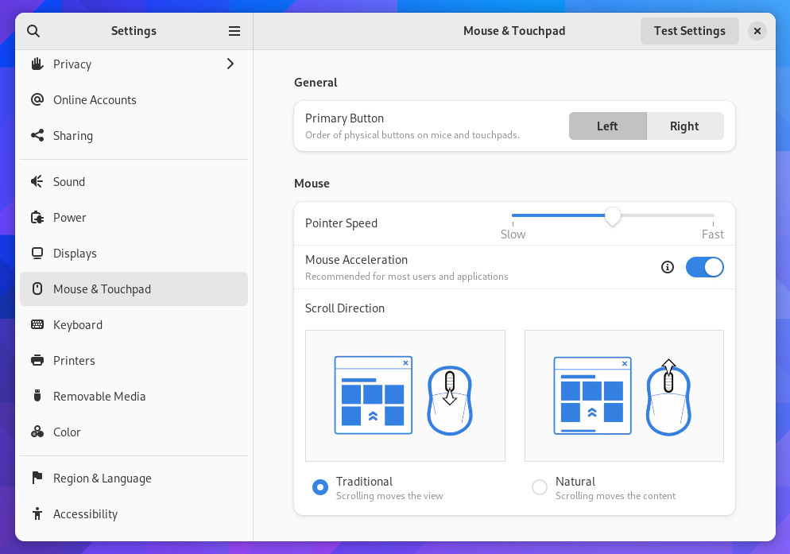Click the Keyboard icon in sidebar
The image size is (790, 554).
pos(37,324)
